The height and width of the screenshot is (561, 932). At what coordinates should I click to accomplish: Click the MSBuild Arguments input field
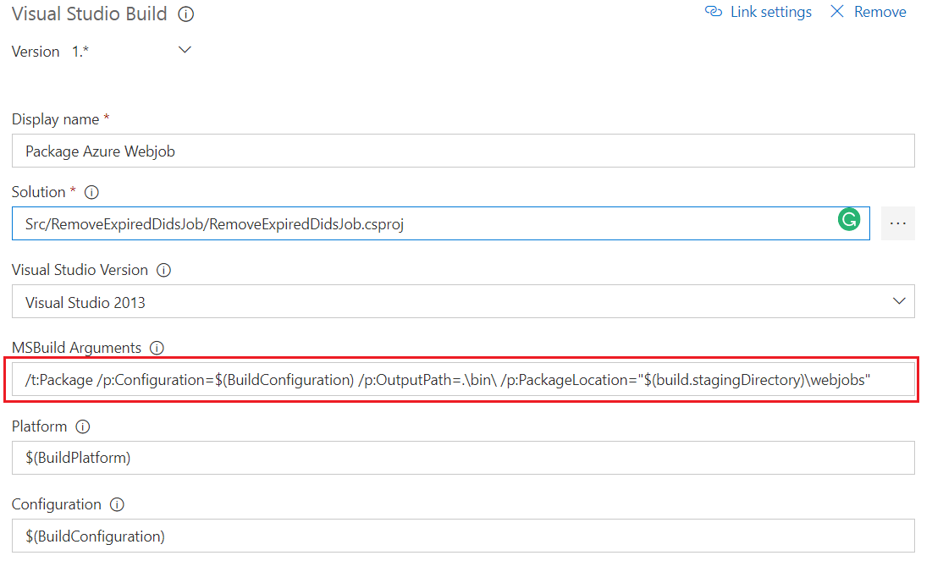[x=463, y=380]
